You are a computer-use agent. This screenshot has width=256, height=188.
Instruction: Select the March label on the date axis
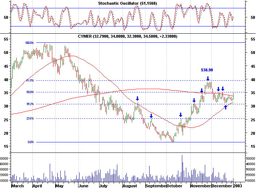tap(18, 186)
